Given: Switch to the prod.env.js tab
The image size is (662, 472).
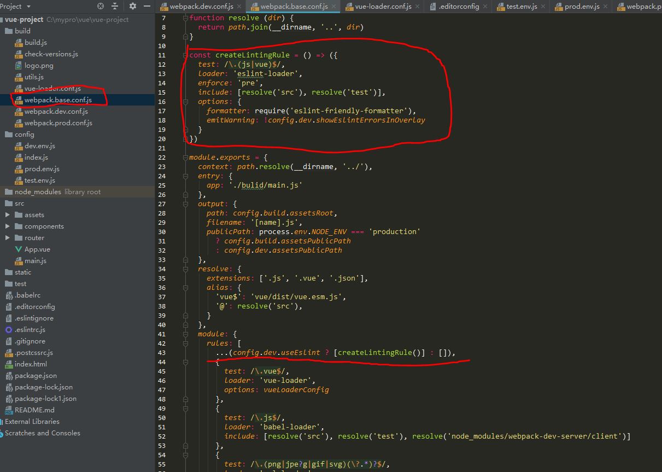Looking at the screenshot, I should (582, 7).
